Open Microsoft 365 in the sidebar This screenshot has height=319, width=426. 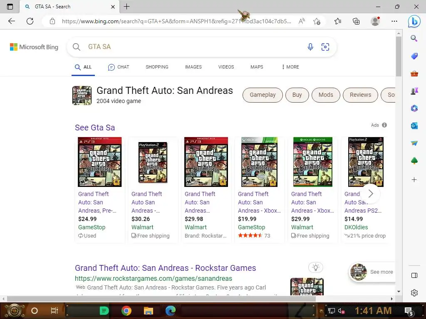click(x=414, y=108)
